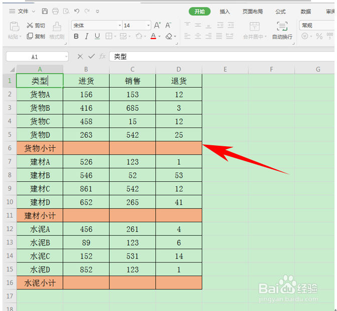The height and width of the screenshot is (311, 337).
Task: Open the font size 14 dropdown
Action: (148, 26)
